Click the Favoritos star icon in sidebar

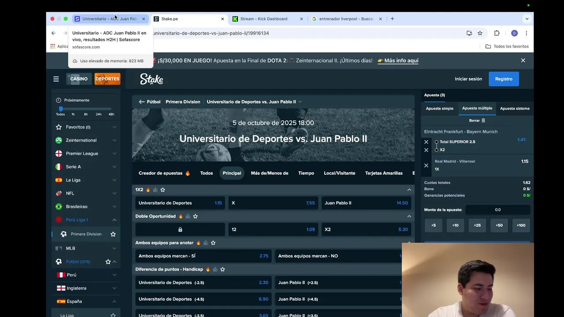click(x=59, y=127)
